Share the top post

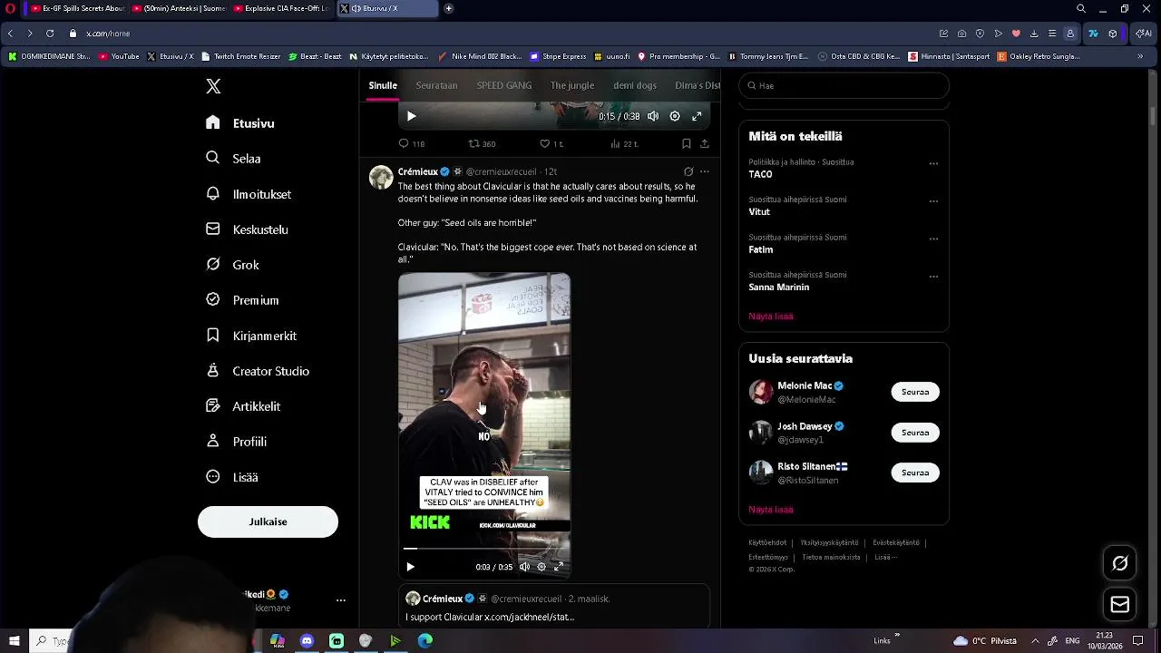point(705,143)
